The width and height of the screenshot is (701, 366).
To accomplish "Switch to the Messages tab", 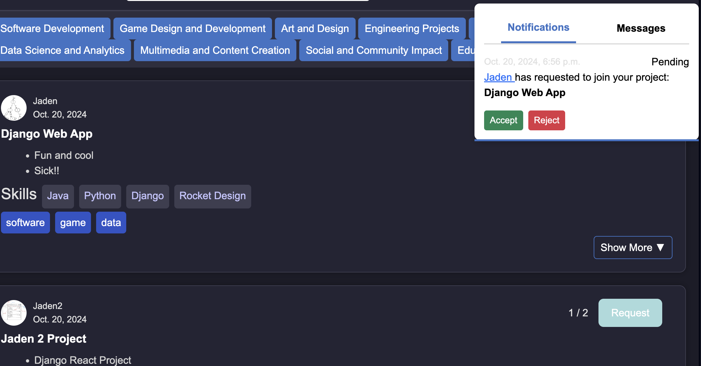I will tap(641, 28).
